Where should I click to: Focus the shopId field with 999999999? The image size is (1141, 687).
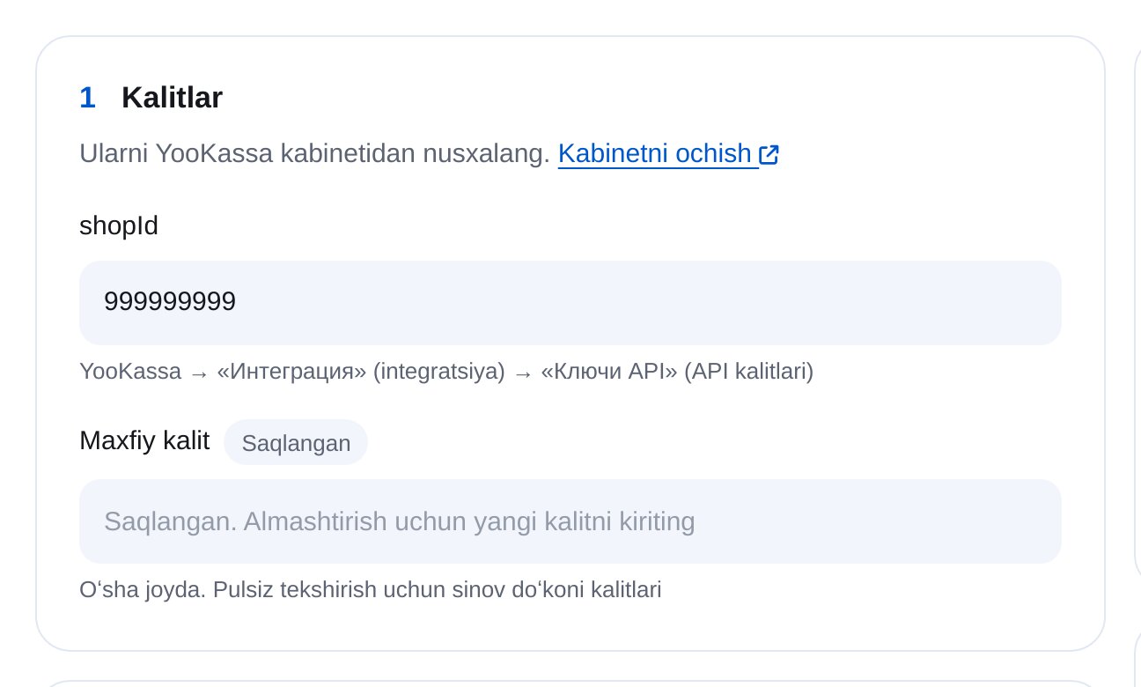pos(570,303)
